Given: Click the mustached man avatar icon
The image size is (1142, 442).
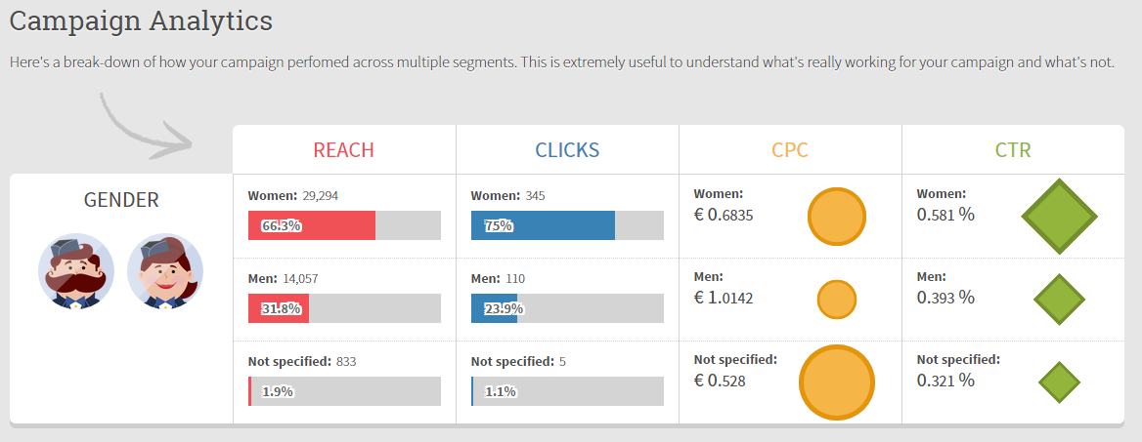Looking at the screenshot, I should (76, 271).
